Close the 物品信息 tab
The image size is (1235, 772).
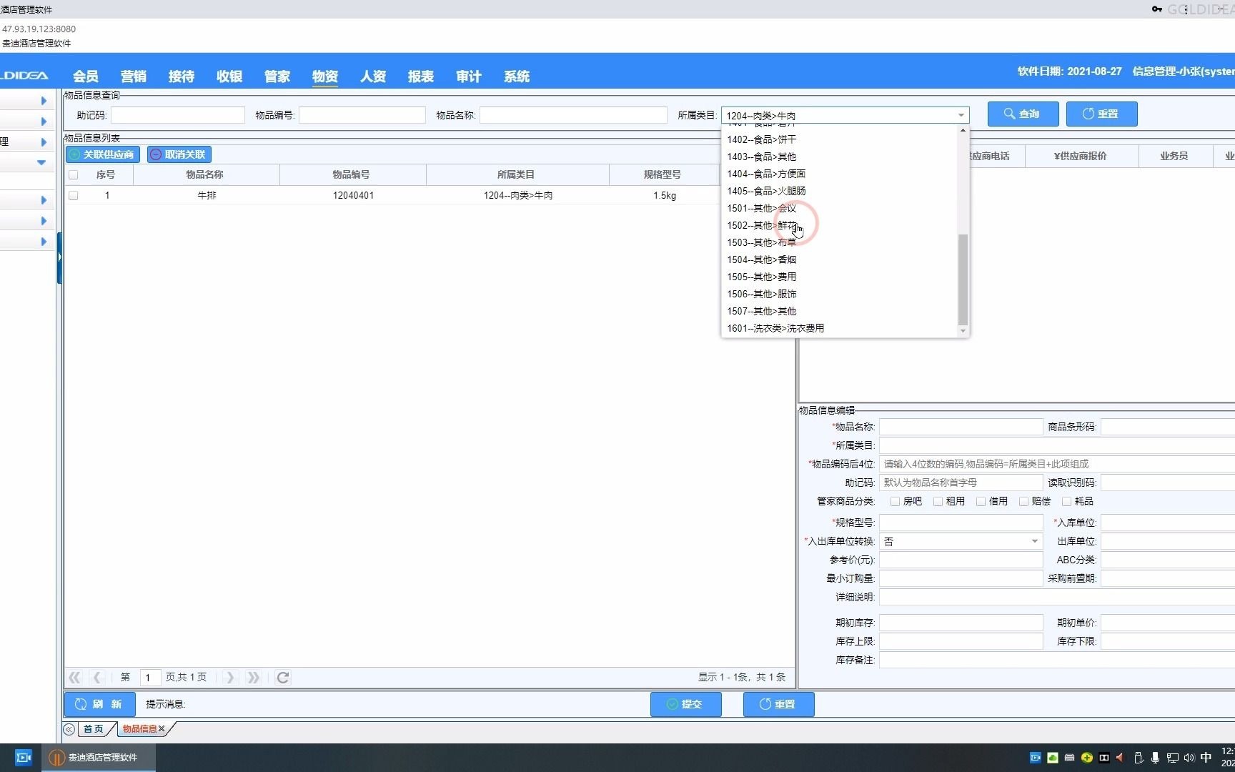[x=162, y=729]
